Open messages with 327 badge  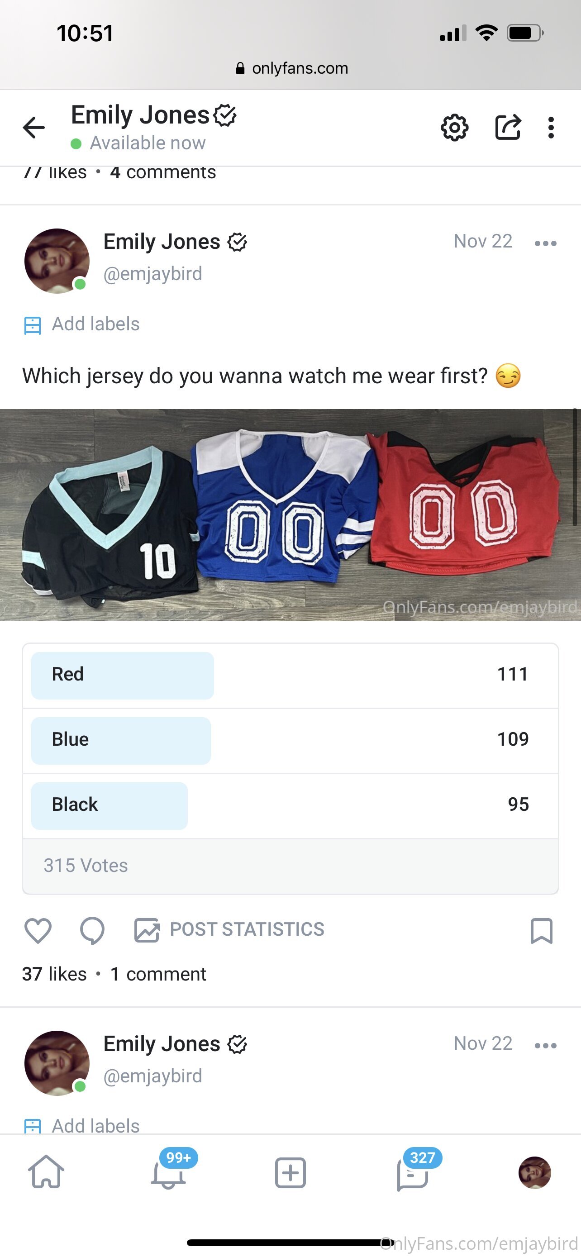coord(413,1172)
